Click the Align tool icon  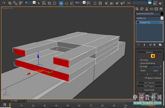tap(161, 3)
